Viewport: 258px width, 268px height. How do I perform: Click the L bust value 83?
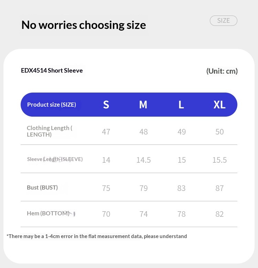coord(181,188)
